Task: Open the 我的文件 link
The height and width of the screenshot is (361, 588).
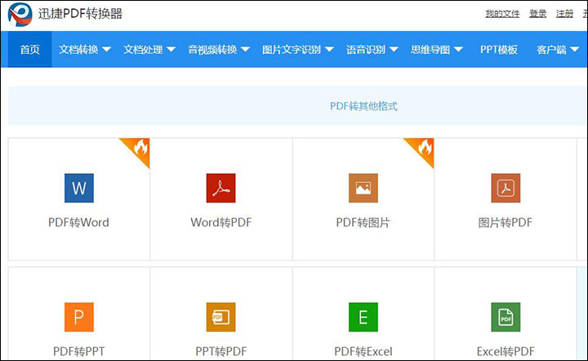Action: (502, 14)
